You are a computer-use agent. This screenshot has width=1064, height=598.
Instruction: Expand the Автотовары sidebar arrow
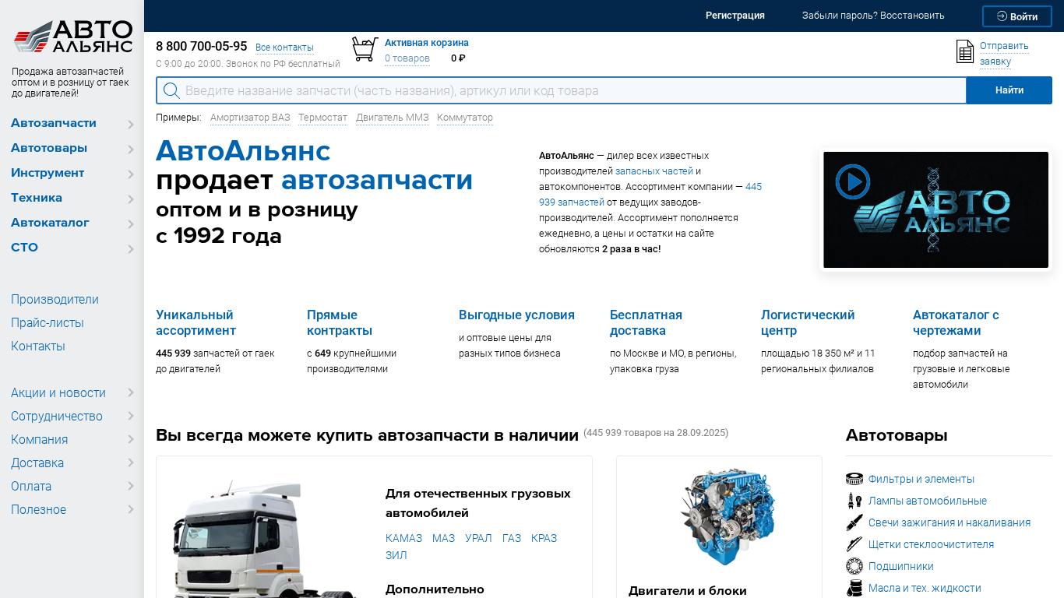pyautogui.click(x=131, y=149)
